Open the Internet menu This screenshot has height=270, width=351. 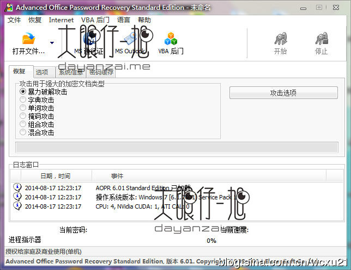click(x=61, y=20)
